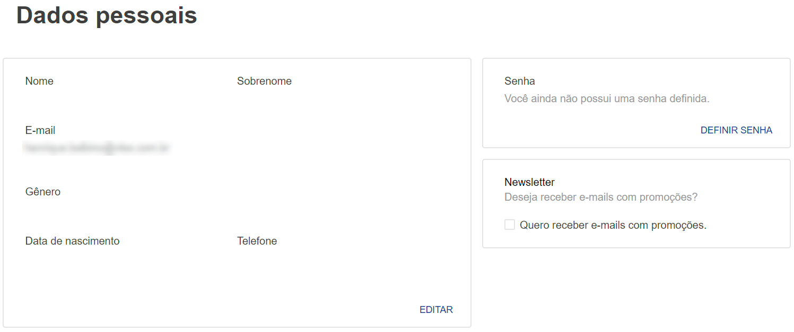Viewport: 794px width, 332px height.
Task: Open the DEFINIR SENHA link
Action: [736, 130]
